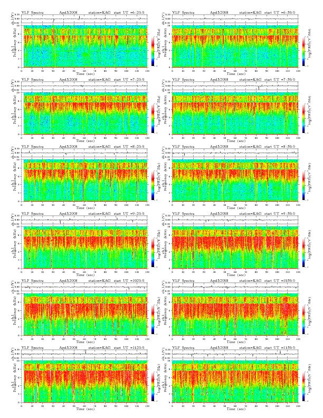Viewport: 323px width, 418px height.
Task: Click the 'start UT =7:50:0' title text
Action: (280, 80)
